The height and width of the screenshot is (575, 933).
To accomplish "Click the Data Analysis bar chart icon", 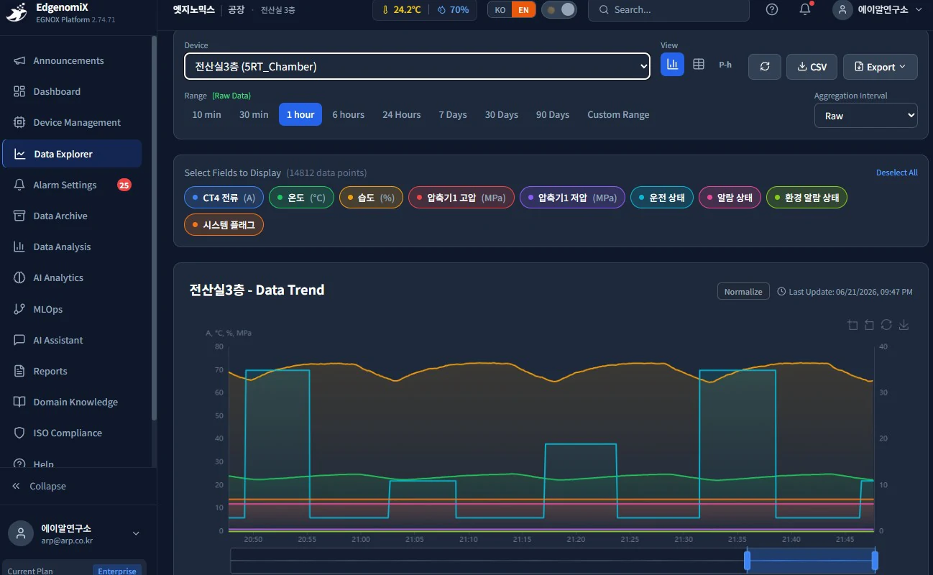I will click(19, 247).
